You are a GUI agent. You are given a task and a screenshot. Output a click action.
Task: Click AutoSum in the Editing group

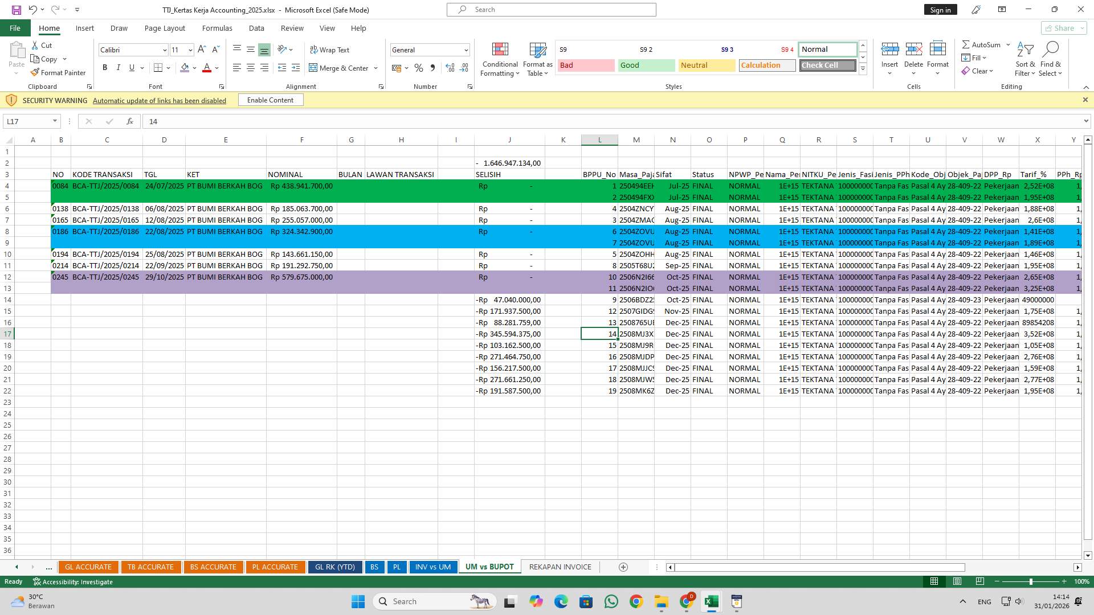983,44
